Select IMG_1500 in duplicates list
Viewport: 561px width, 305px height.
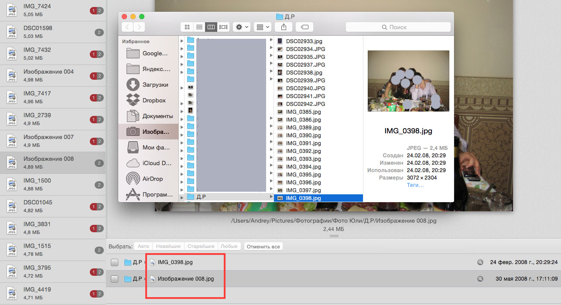coord(53,185)
